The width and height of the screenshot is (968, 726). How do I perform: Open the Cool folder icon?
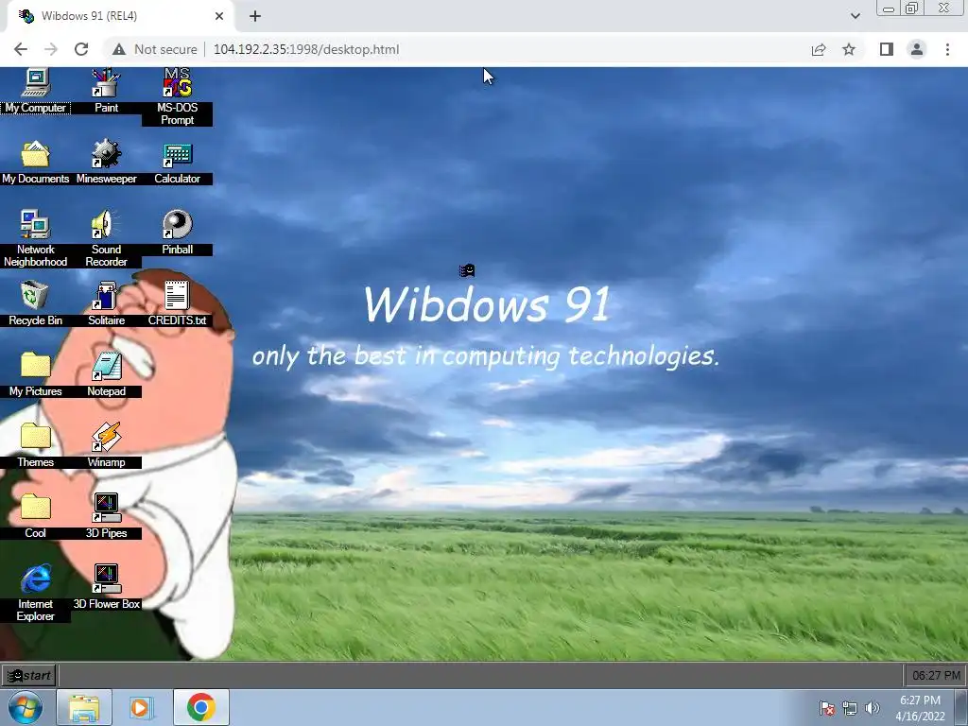(35, 516)
